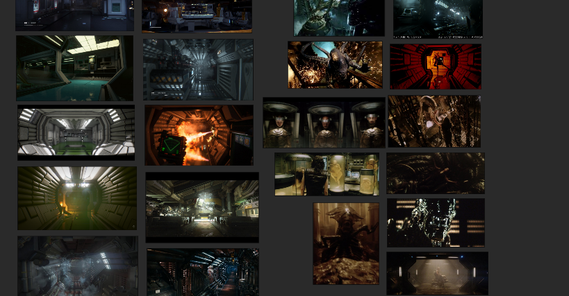Select the dark blue corridor with standing figure

(438, 19)
